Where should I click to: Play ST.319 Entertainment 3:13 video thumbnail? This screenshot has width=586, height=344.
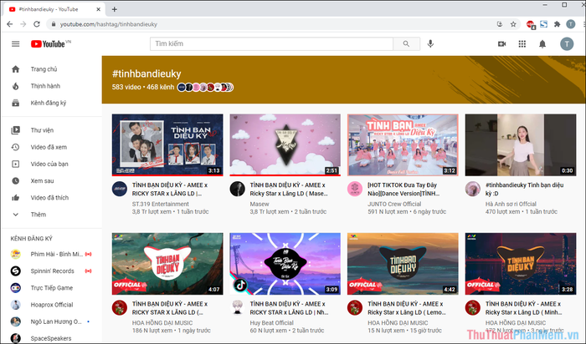click(167, 145)
